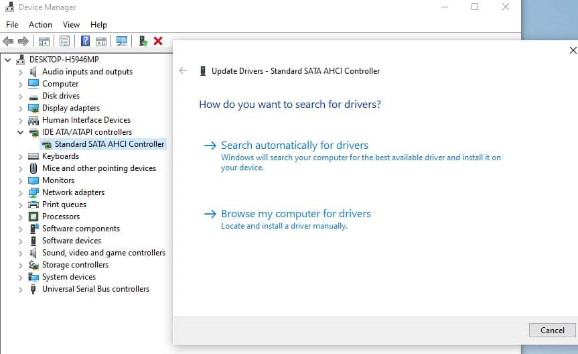
Task: Expand Audio inputs and outputs category
Action: coord(20,72)
